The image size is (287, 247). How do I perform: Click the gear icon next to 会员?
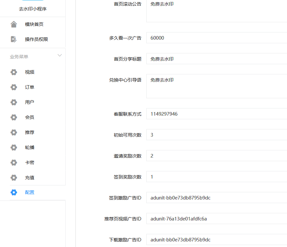point(13,117)
